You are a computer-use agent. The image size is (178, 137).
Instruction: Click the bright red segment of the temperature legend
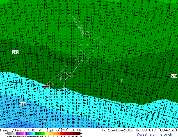(x=61, y=133)
